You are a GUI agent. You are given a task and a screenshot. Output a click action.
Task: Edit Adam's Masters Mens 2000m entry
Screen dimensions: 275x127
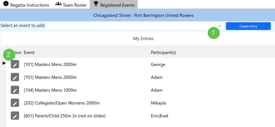[x=15, y=77]
